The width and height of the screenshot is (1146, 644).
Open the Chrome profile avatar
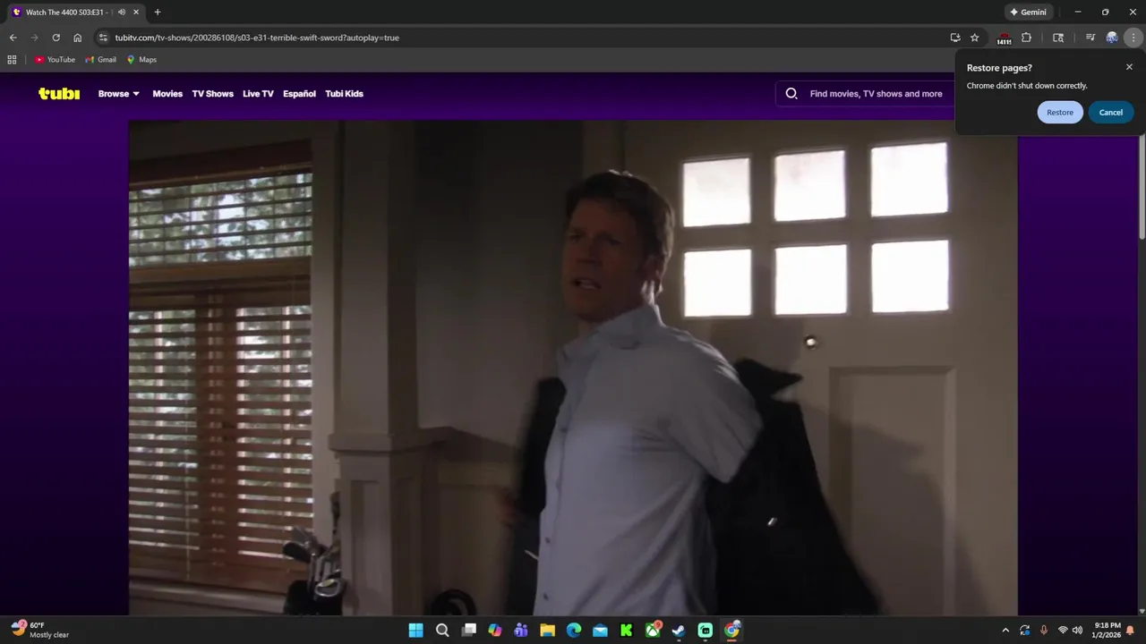point(1112,38)
